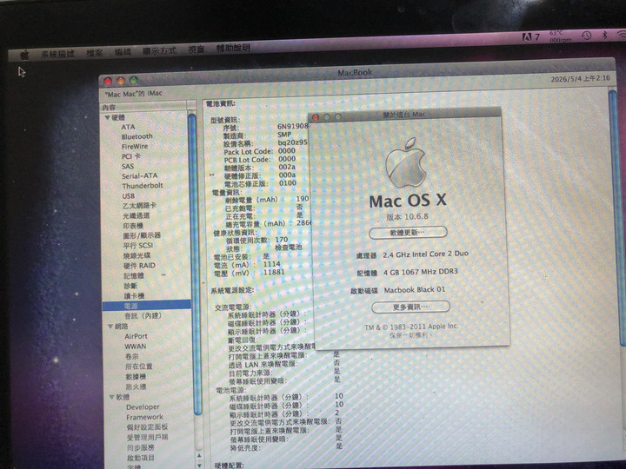Click the 電壓 (mV) value 11881
The image size is (626, 469).
click(274, 272)
